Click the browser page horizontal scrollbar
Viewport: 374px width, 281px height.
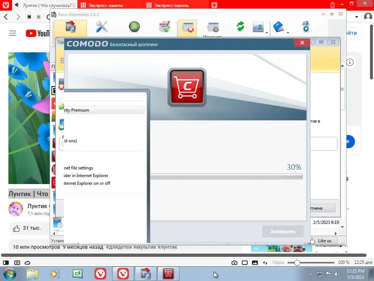[x=184, y=255]
